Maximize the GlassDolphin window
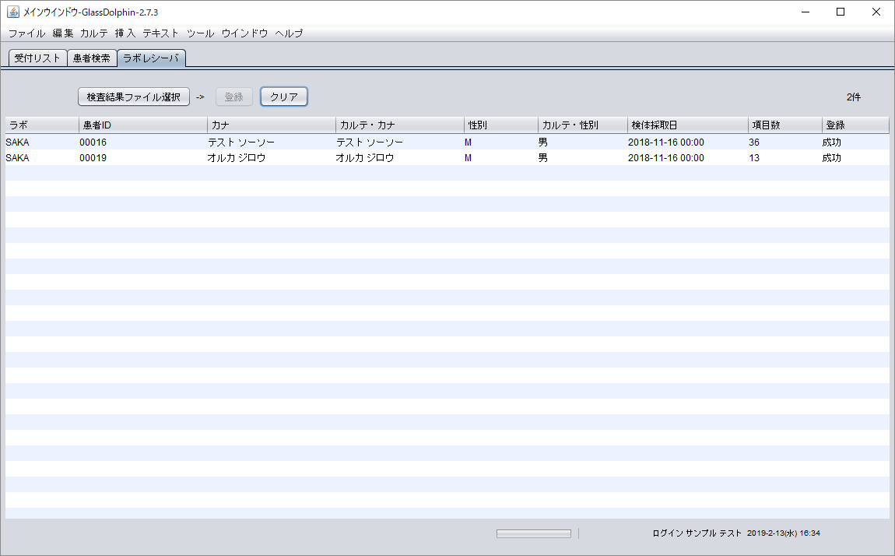The width and height of the screenshot is (895, 556). 841,12
